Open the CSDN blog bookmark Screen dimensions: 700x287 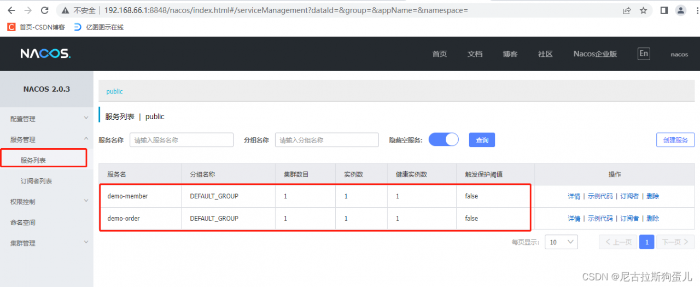[36, 27]
